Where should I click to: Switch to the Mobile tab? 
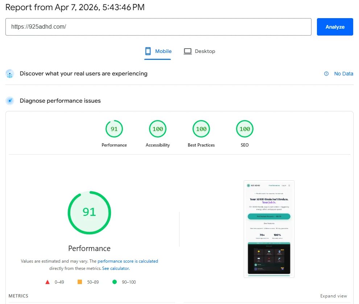point(158,51)
